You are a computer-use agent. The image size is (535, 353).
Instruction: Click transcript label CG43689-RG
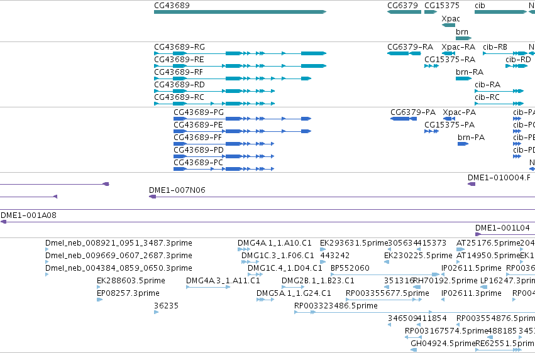tap(179, 47)
